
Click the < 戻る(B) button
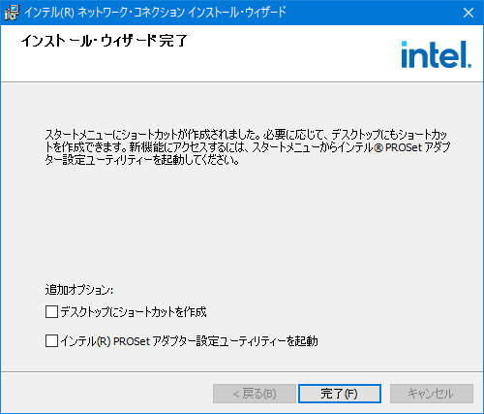(x=255, y=394)
